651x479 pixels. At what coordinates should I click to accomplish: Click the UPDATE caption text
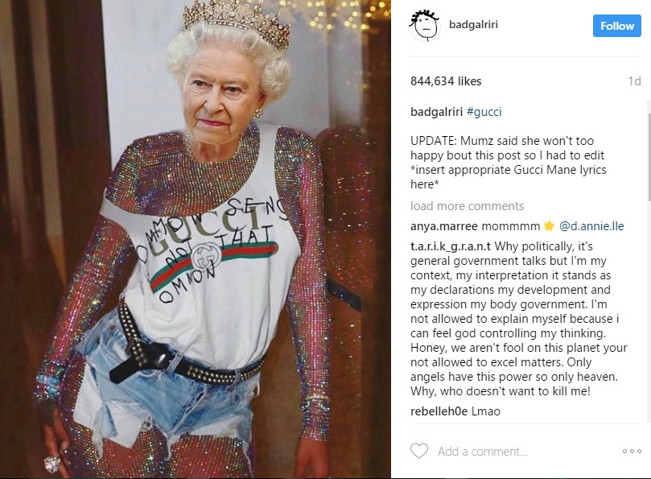point(509,163)
